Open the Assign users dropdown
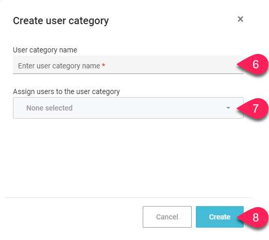 coord(128,108)
